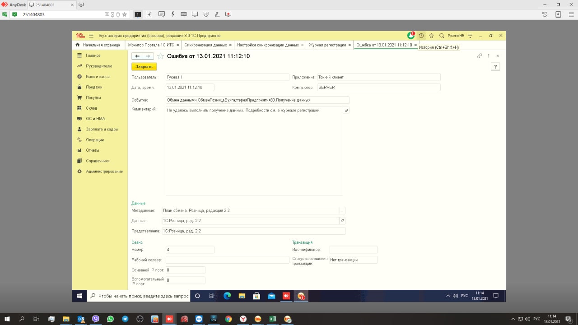Click the Пользователь field ГусеваН
578x325 pixels.
(x=227, y=77)
